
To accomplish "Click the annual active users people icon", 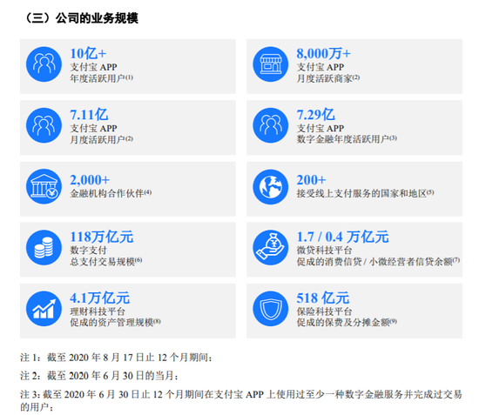I will click(44, 64).
